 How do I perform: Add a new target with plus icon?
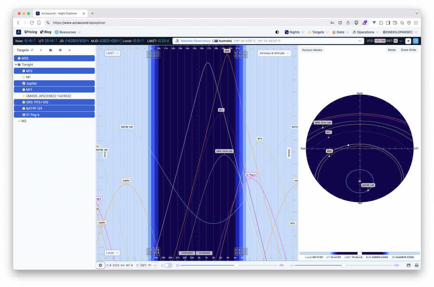pyautogui.click(x=41, y=50)
